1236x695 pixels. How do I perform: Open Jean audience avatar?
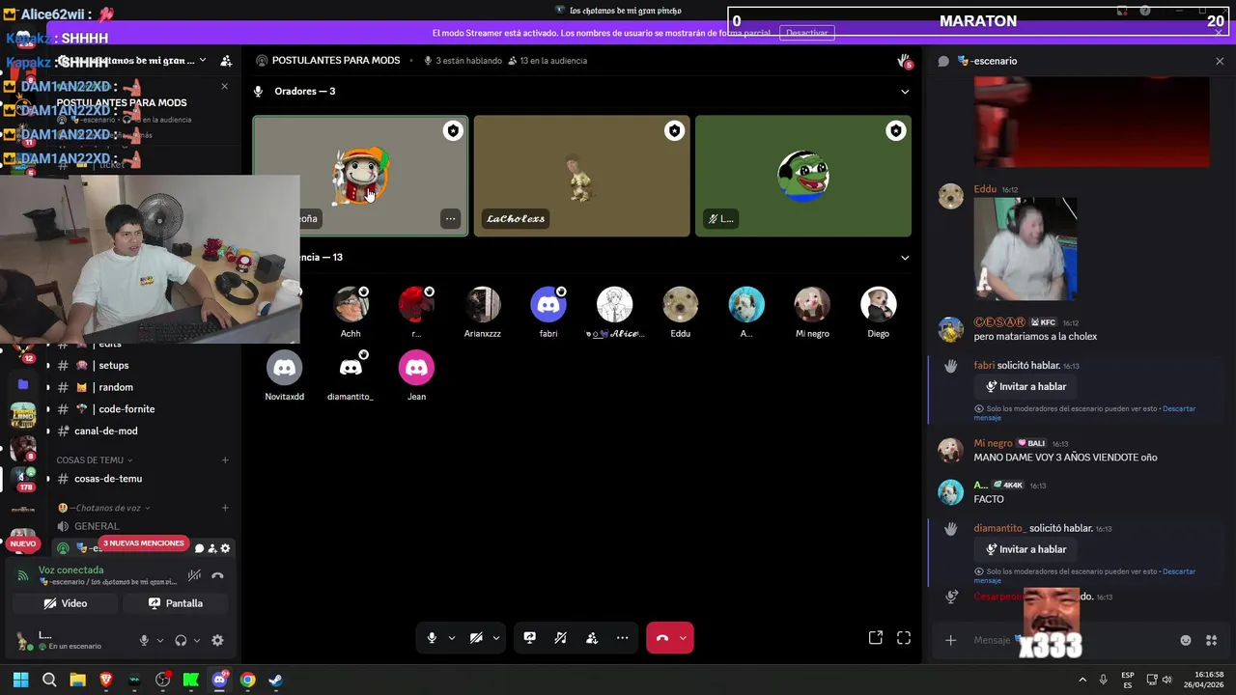click(x=416, y=368)
